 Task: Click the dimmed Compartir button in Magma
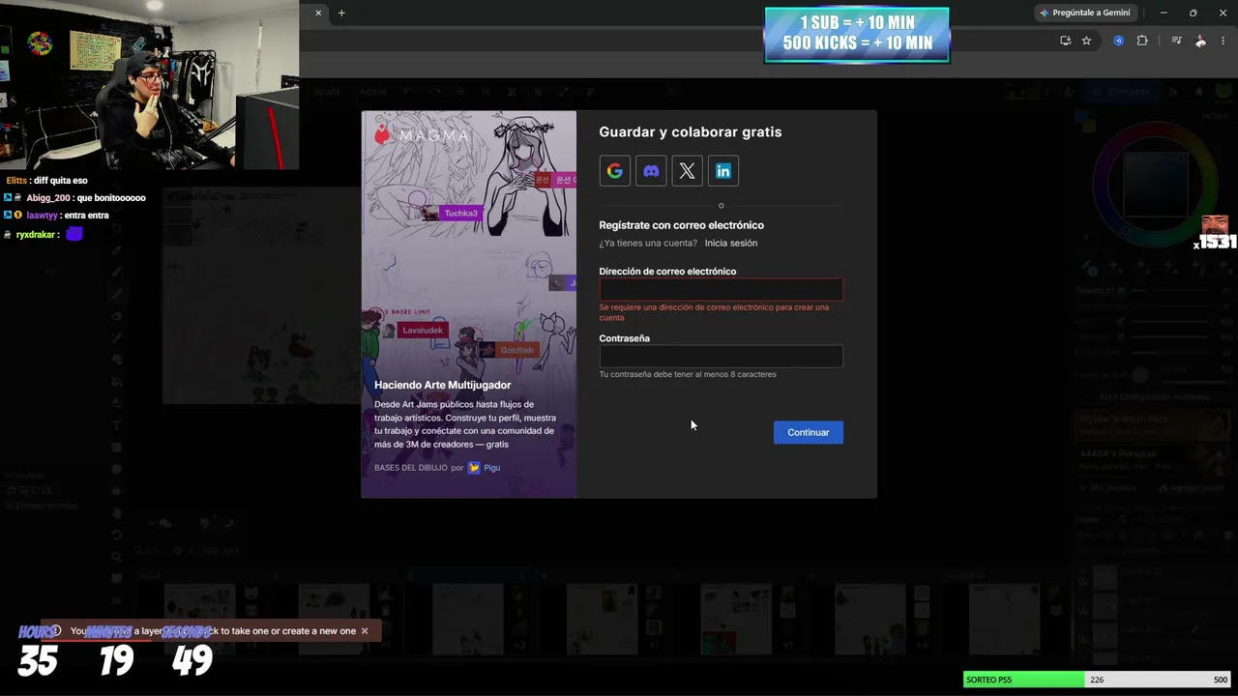click(1123, 92)
